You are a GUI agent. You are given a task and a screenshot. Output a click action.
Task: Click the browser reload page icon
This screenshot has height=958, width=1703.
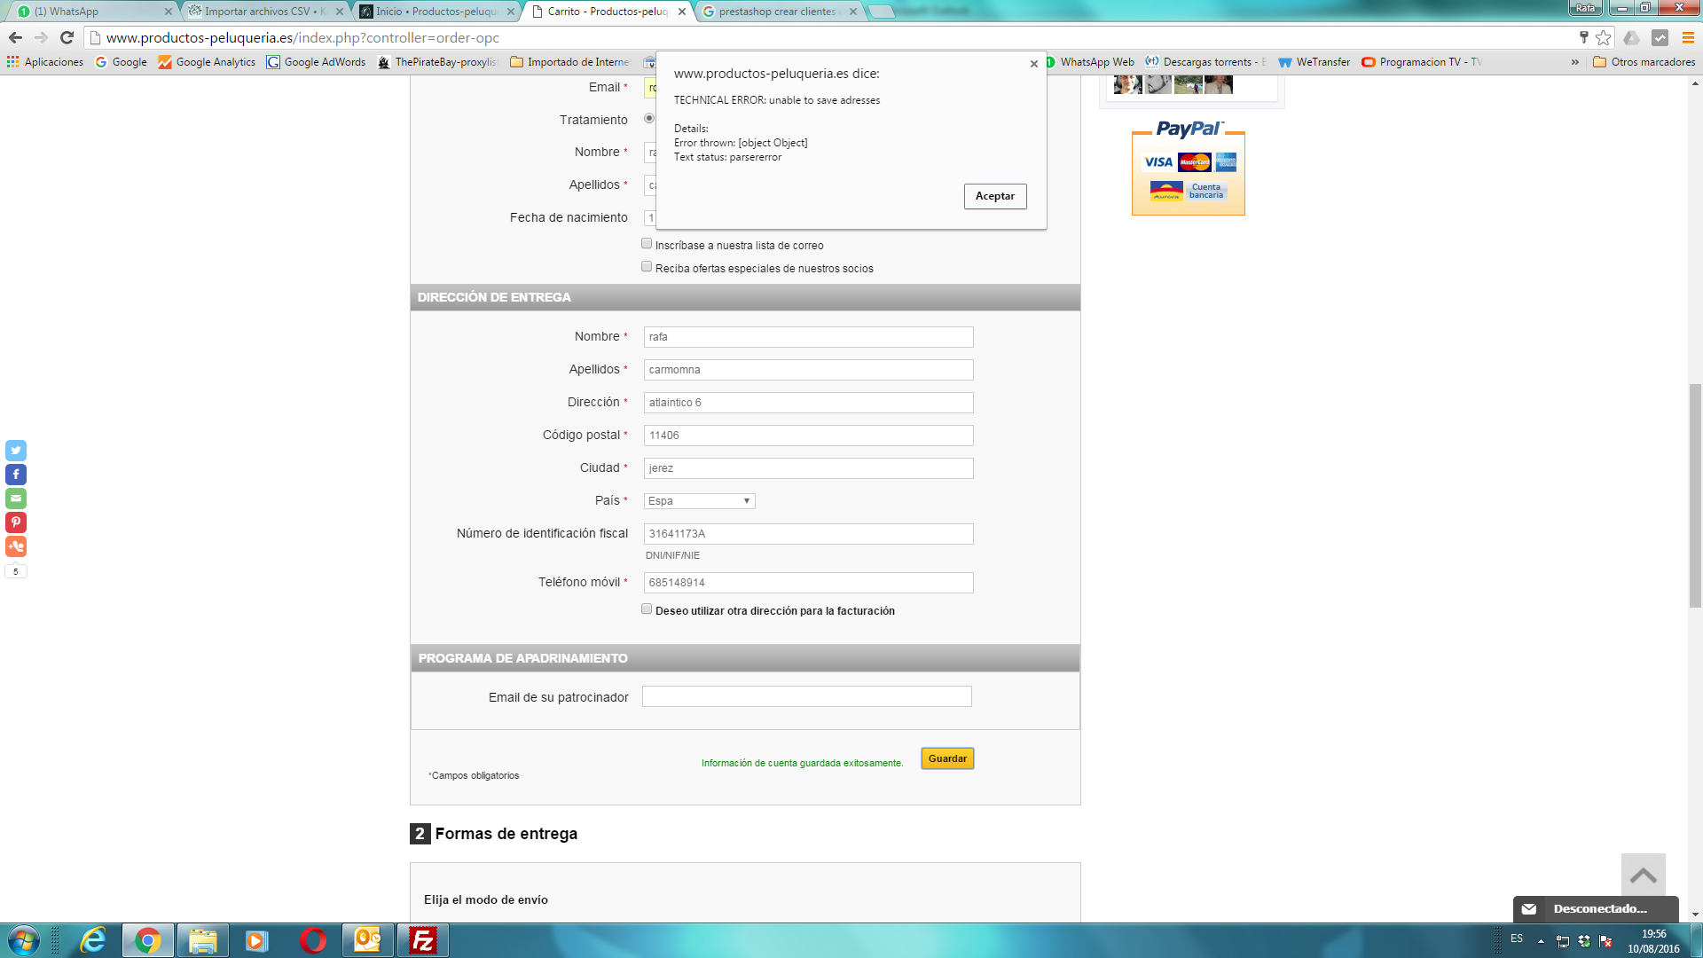67,37
